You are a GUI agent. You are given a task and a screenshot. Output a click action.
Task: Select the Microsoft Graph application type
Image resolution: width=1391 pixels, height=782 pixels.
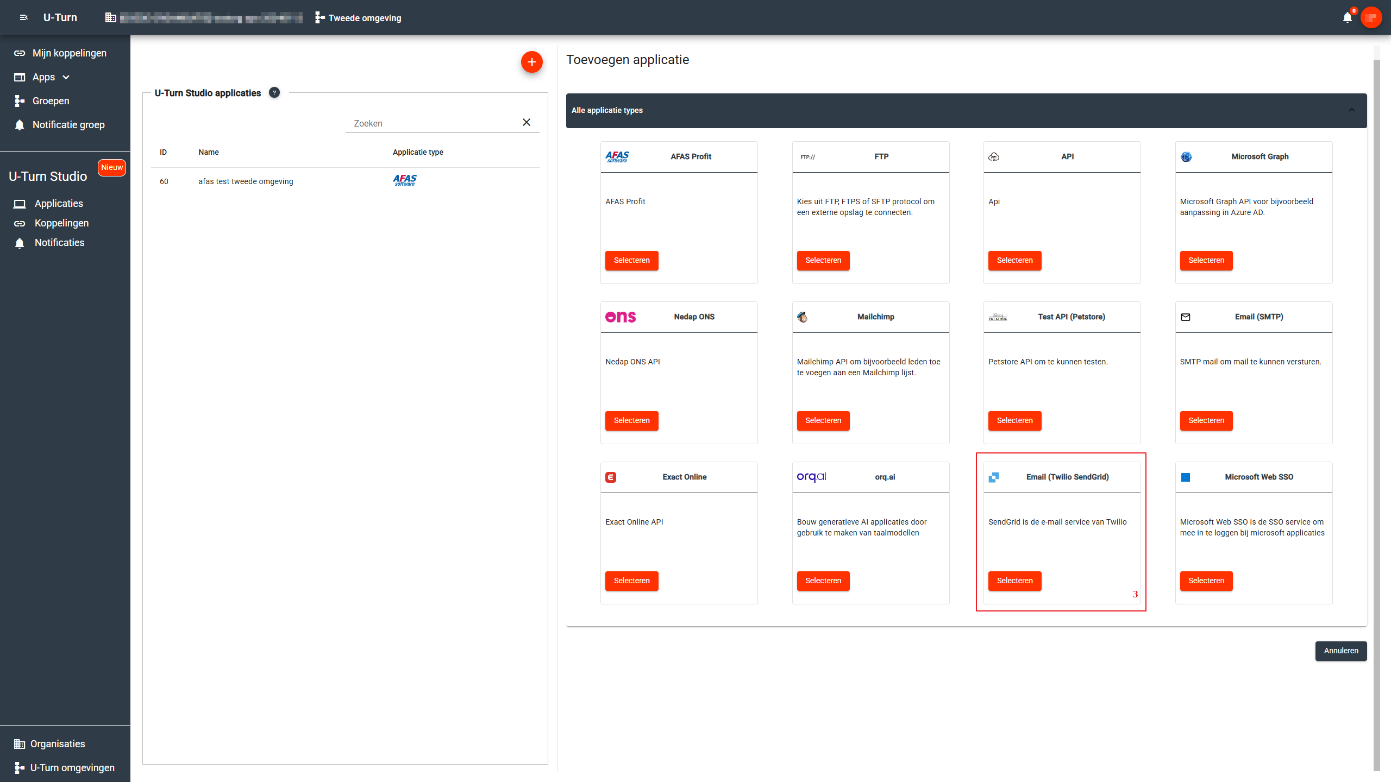pos(1206,260)
